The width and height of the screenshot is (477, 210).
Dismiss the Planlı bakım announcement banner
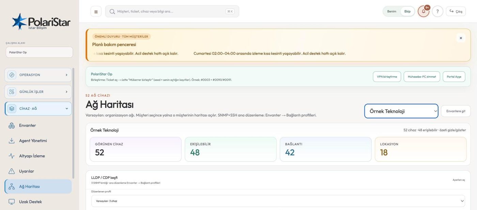click(461, 38)
